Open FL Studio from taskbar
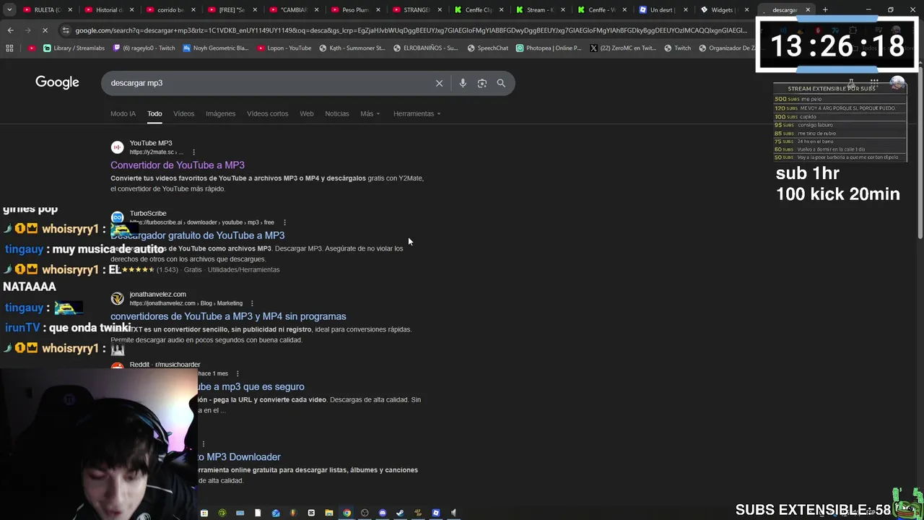Viewport: 924px width, 520px height. coord(293,513)
